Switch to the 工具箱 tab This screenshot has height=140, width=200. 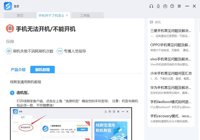point(87,15)
